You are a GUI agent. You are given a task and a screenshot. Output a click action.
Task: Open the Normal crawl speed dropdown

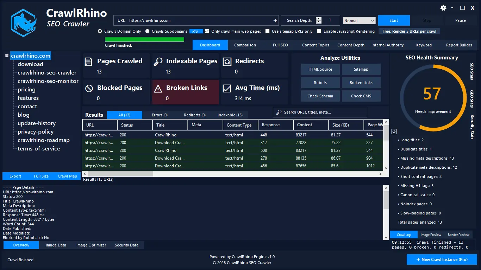[x=359, y=21]
